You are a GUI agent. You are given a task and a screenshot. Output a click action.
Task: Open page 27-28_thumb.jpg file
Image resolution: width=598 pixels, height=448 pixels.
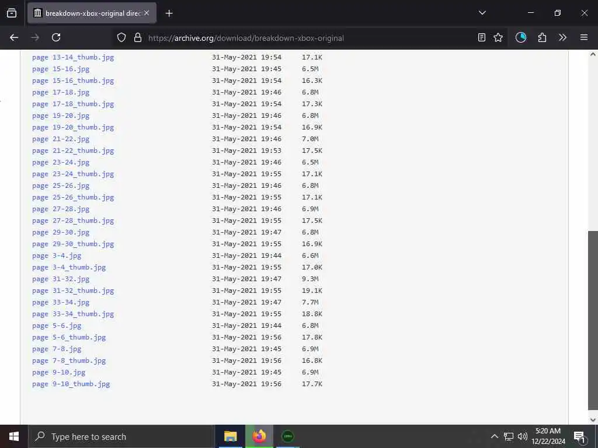click(x=73, y=220)
